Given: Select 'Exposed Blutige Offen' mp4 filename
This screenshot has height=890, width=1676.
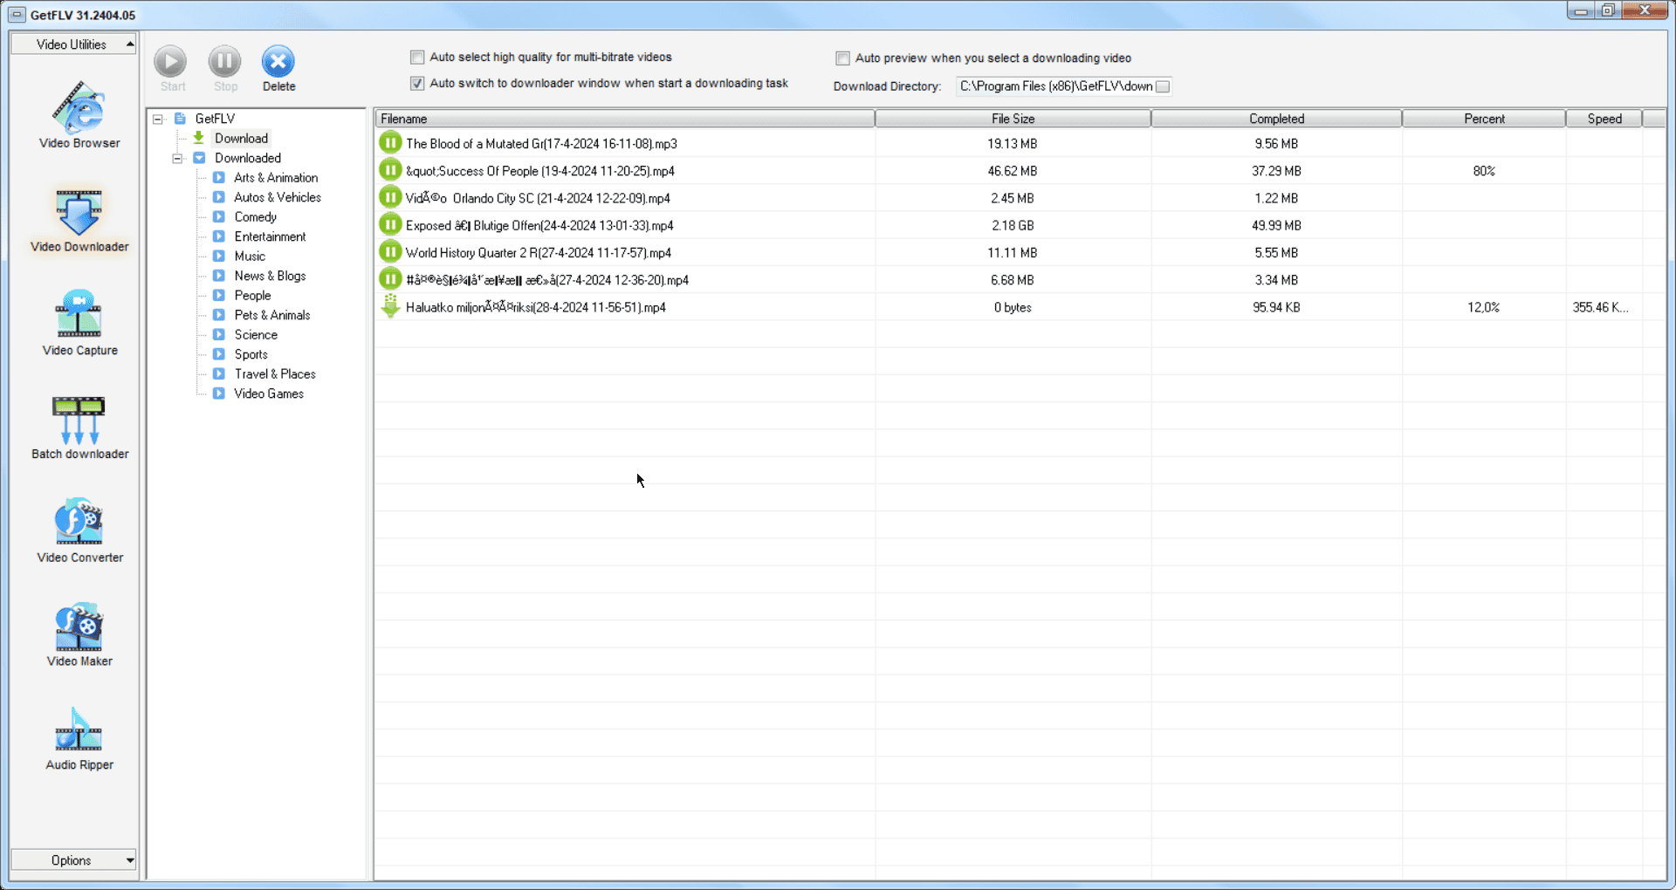Looking at the screenshot, I should point(539,225).
